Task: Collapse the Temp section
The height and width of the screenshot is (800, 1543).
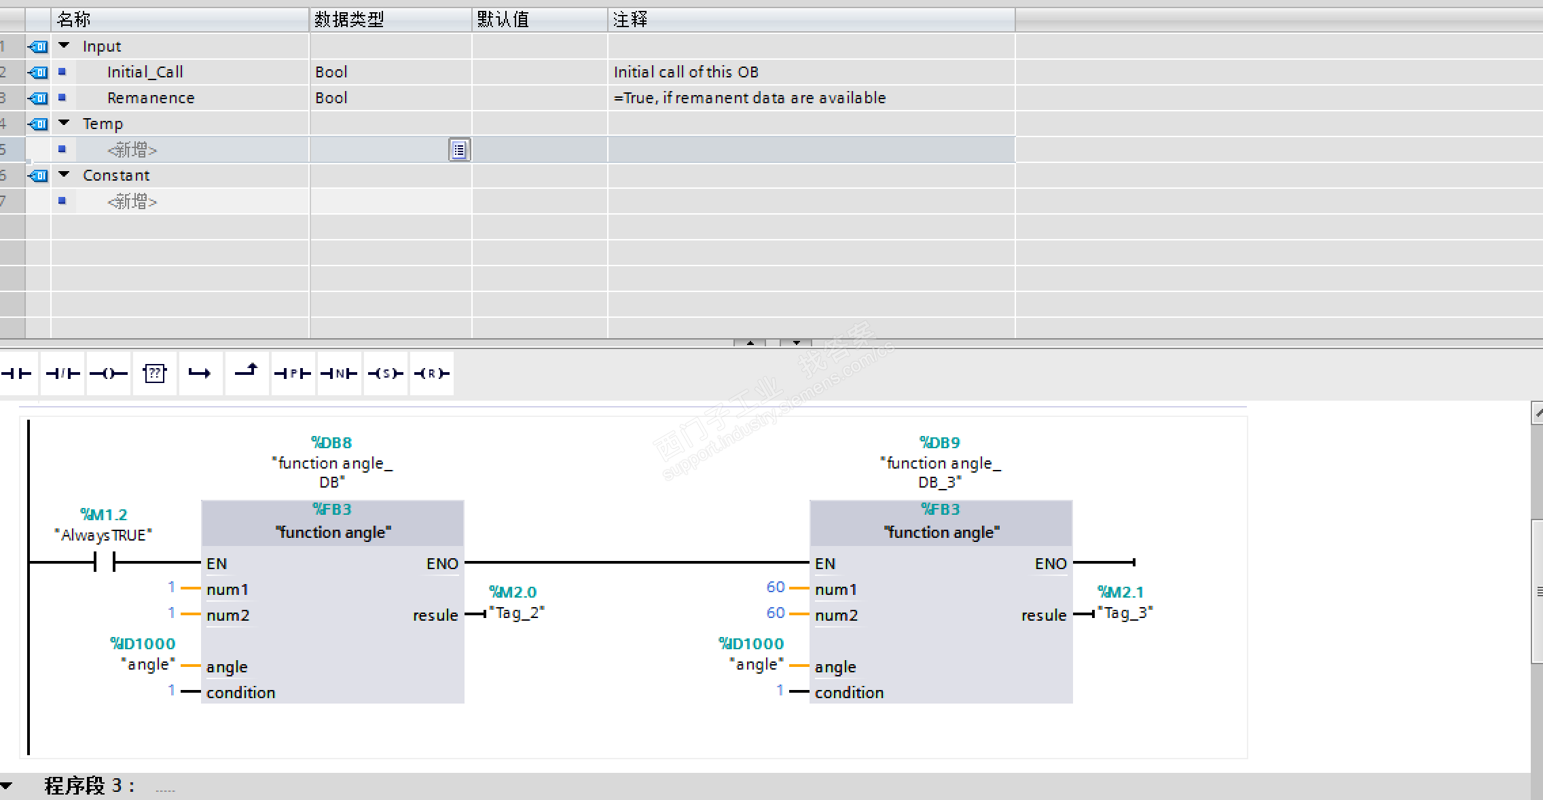Action: (x=65, y=123)
